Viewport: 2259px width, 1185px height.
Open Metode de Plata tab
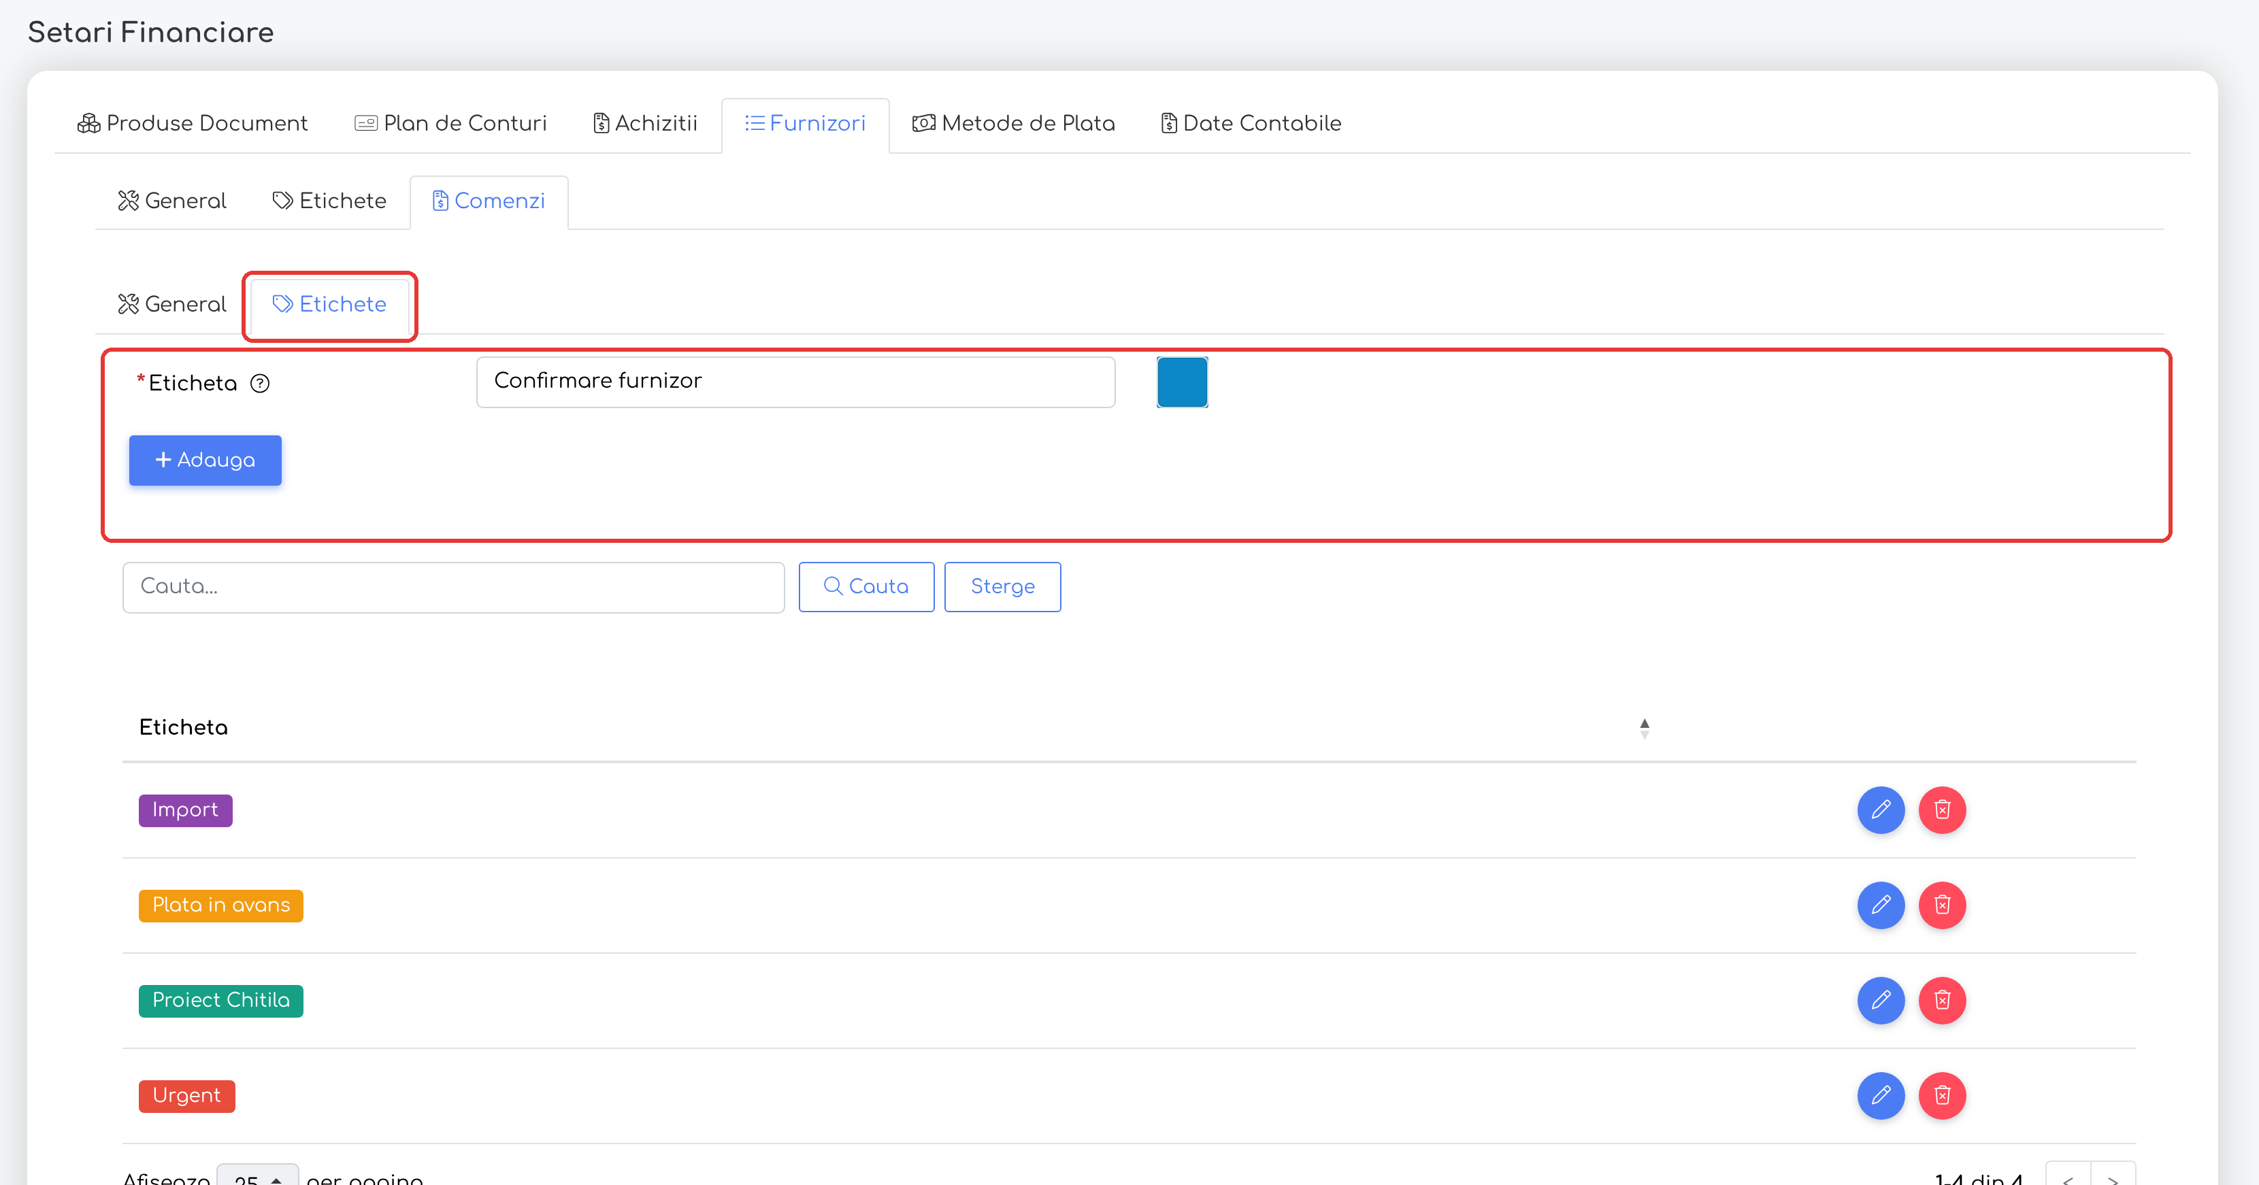click(x=1013, y=124)
